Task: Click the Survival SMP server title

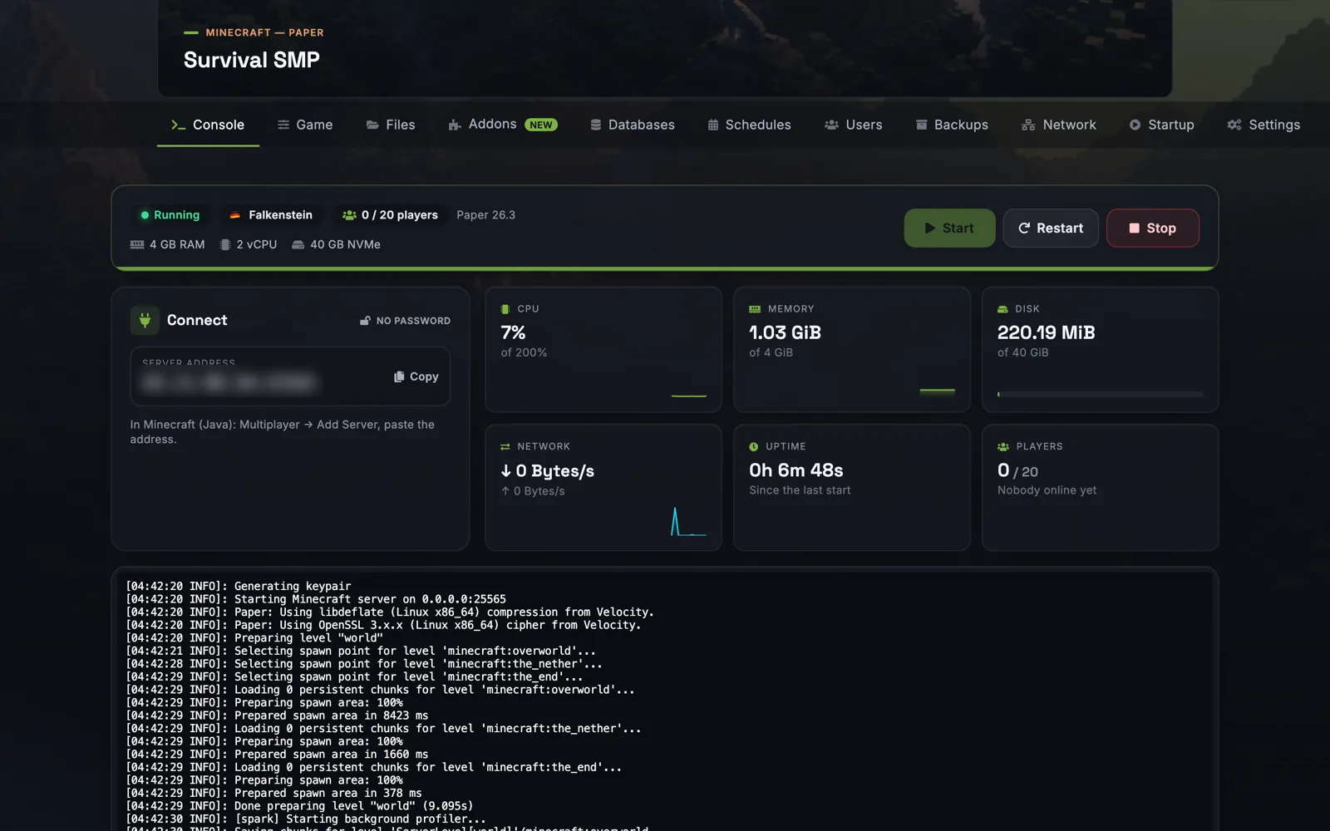Action: coord(252,60)
